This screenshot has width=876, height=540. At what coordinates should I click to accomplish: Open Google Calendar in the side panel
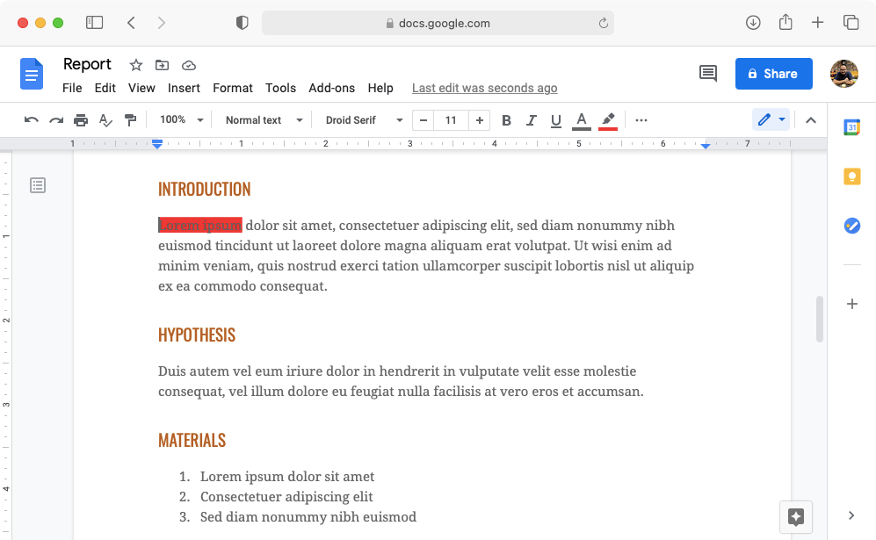tap(851, 127)
